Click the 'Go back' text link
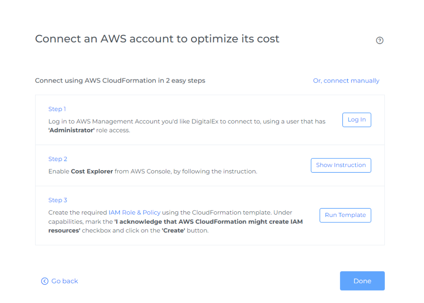424x303 pixels. tap(64, 281)
